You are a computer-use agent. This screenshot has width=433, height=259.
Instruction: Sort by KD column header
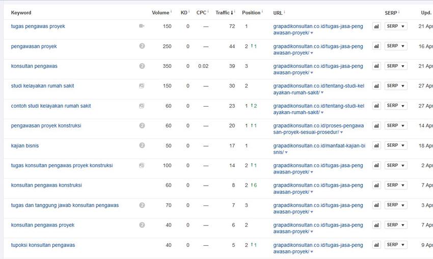click(184, 13)
